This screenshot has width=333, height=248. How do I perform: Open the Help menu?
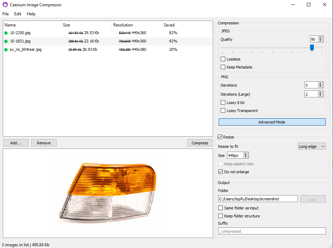[x=31, y=14]
